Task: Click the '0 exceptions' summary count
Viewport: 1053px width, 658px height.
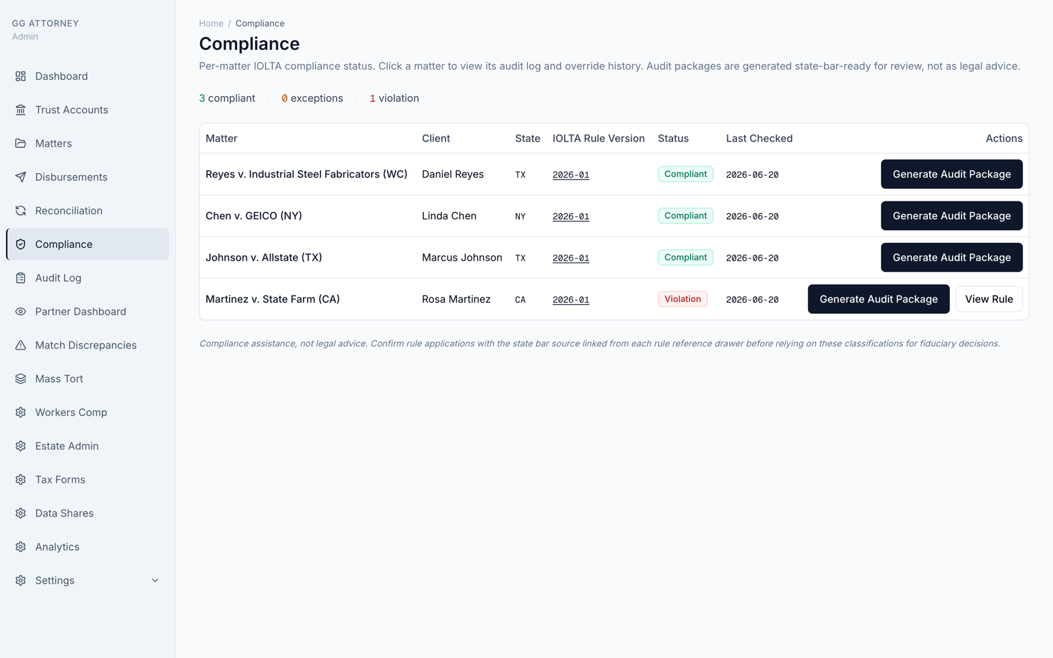Action: pyautogui.click(x=312, y=98)
